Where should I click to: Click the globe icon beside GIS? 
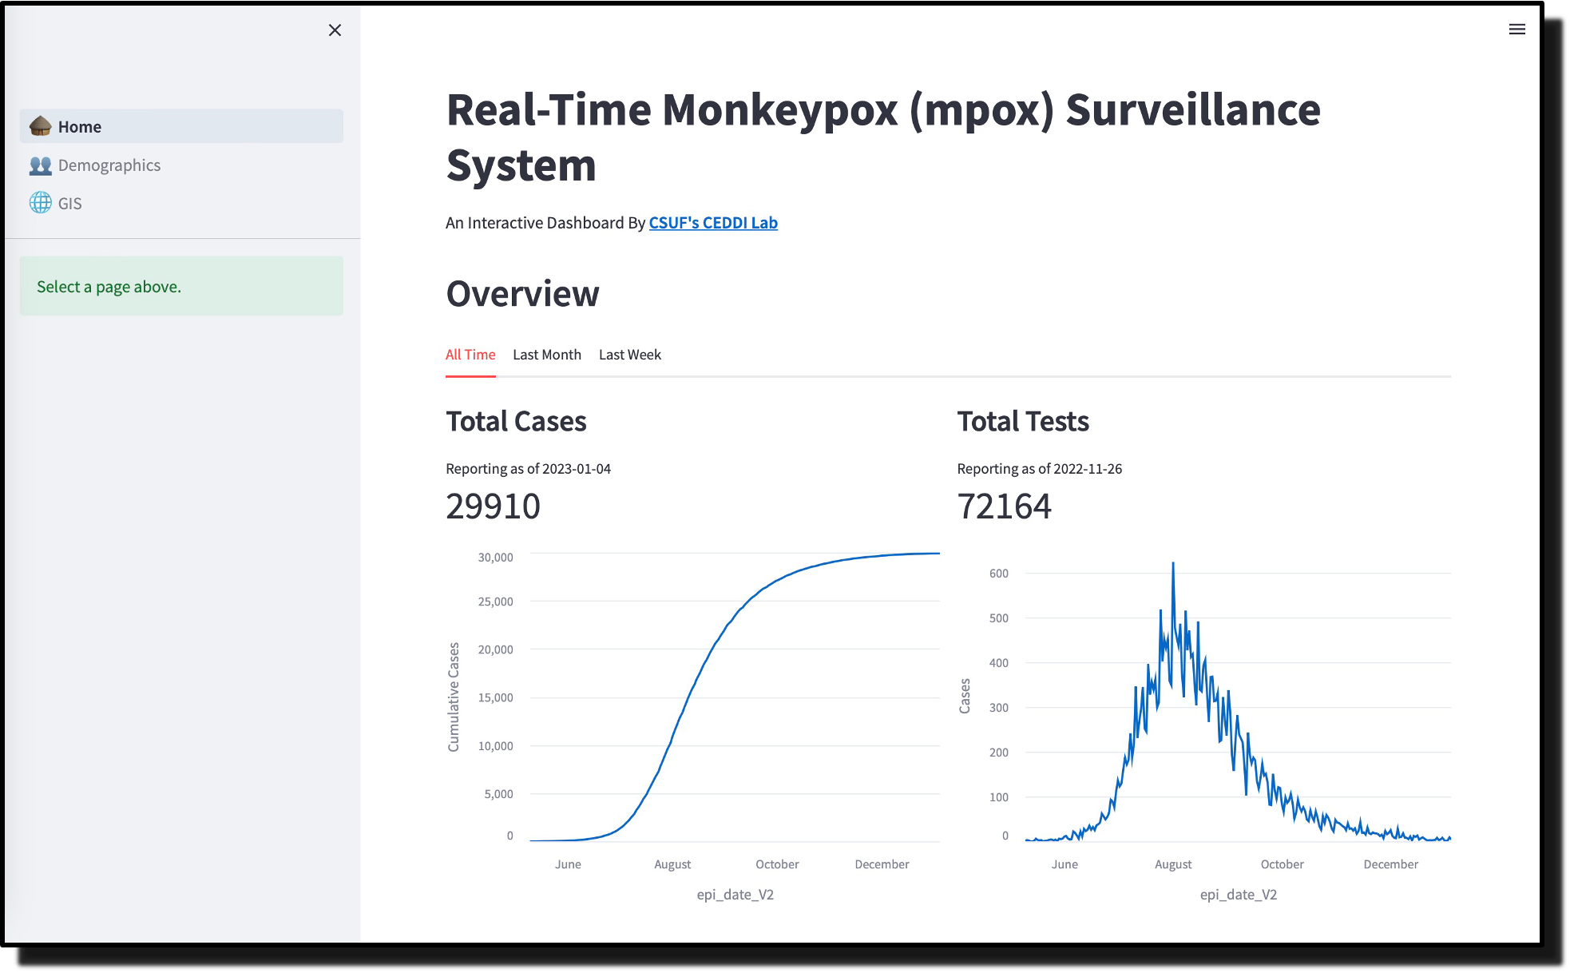tap(40, 203)
